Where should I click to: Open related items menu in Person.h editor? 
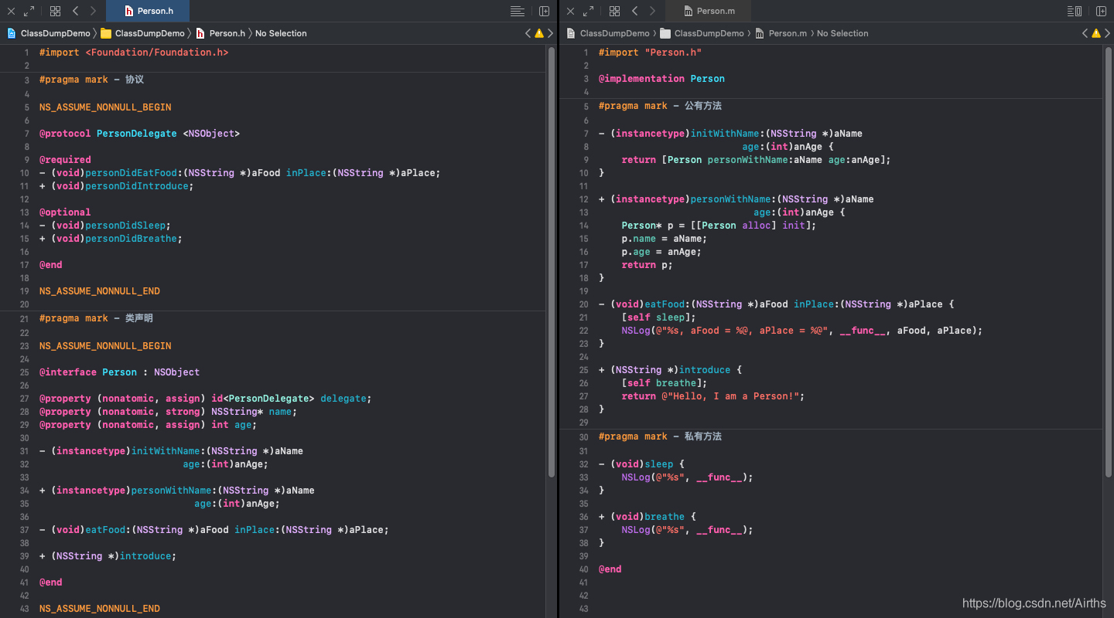tap(55, 11)
